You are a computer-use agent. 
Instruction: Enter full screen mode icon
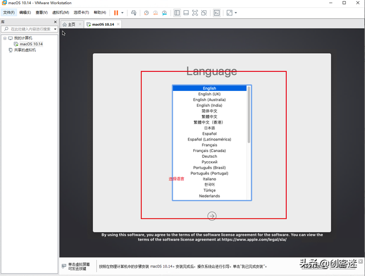click(x=195, y=13)
